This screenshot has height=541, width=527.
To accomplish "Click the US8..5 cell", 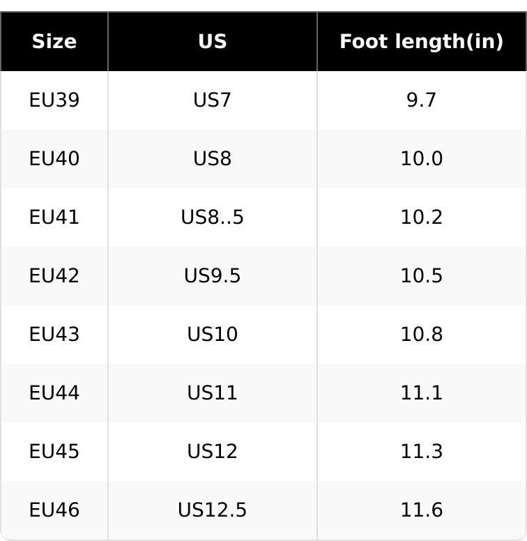I will [x=213, y=218].
